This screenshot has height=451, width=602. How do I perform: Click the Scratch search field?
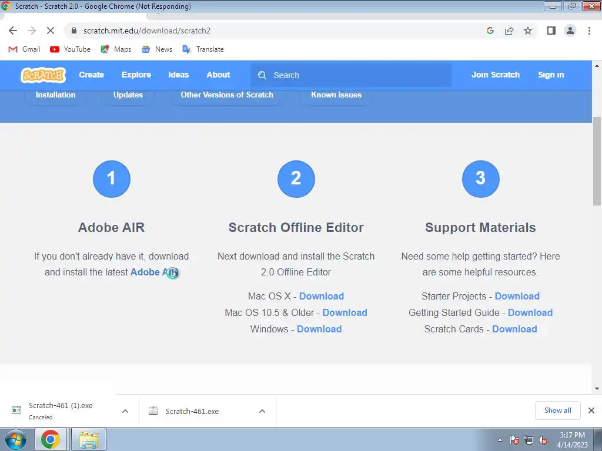tap(351, 75)
